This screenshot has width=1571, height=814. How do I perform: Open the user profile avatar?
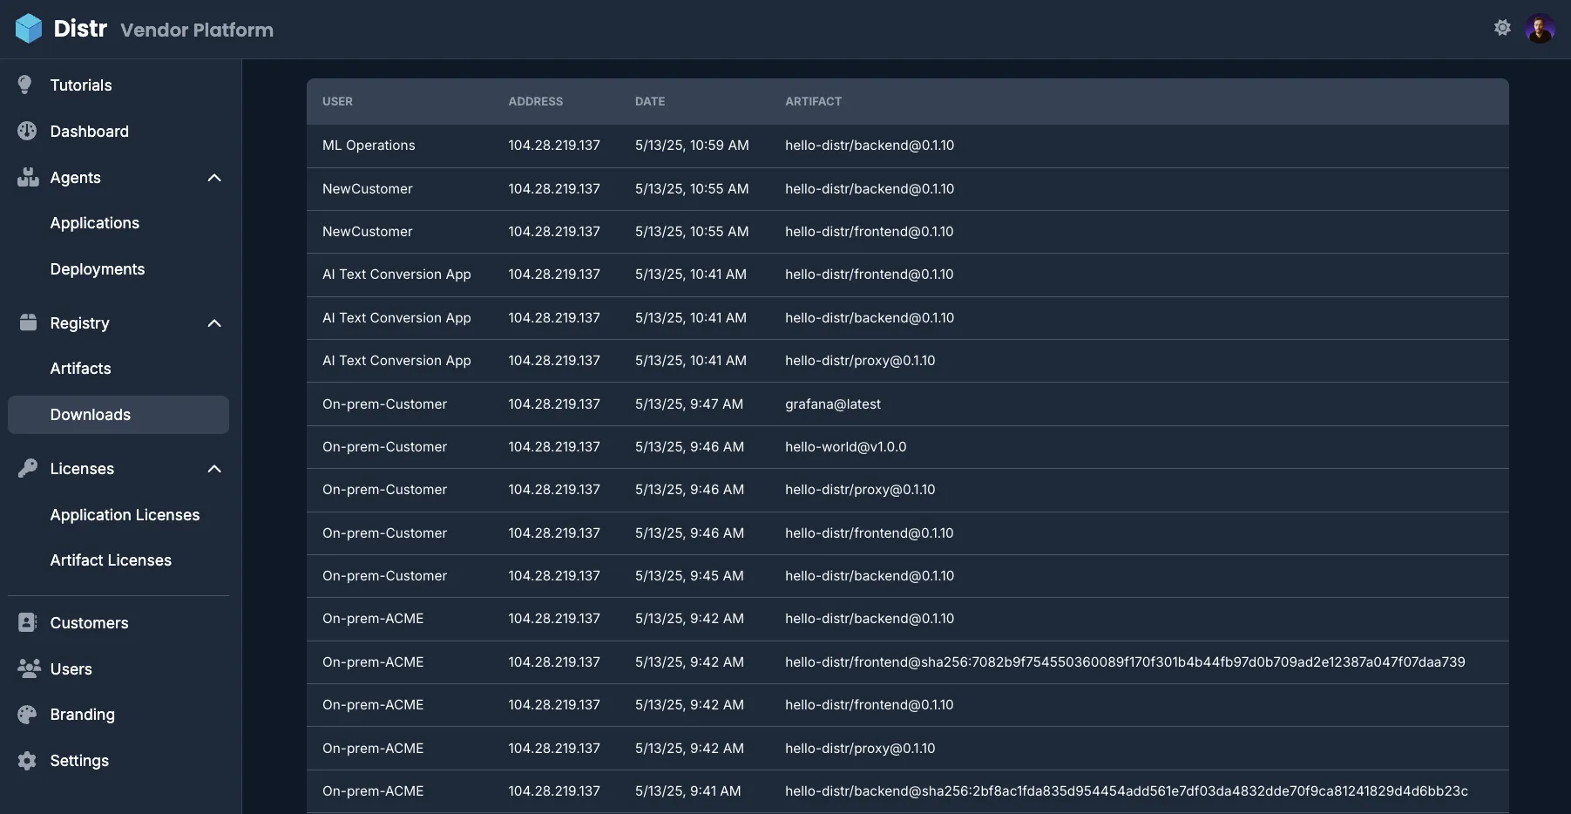1541,27
